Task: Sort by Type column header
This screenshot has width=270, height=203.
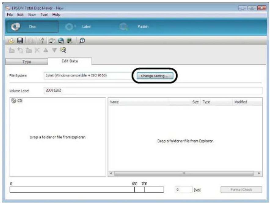Action: coord(217,102)
